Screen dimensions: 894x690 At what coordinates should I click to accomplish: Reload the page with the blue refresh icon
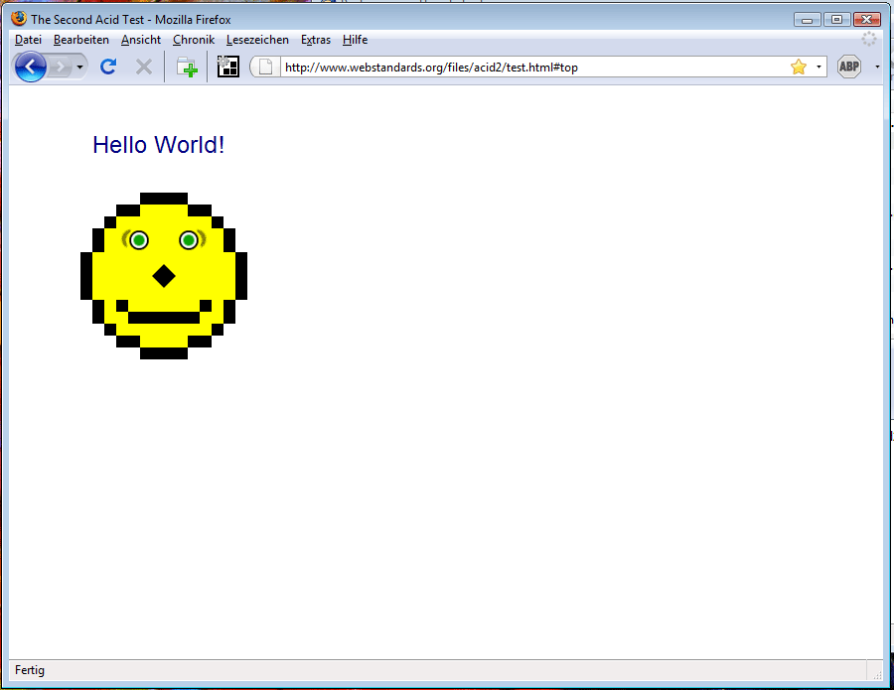pyautogui.click(x=108, y=67)
